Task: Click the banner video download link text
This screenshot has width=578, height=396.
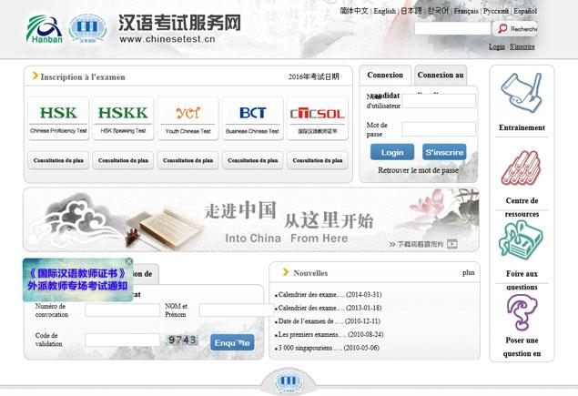Action: pyautogui.click(x=421, y=244)
